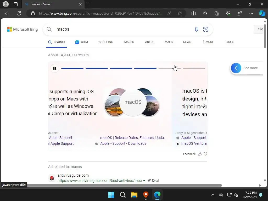
Task: Open the taskbar clock and date
Action: (249, 195)
